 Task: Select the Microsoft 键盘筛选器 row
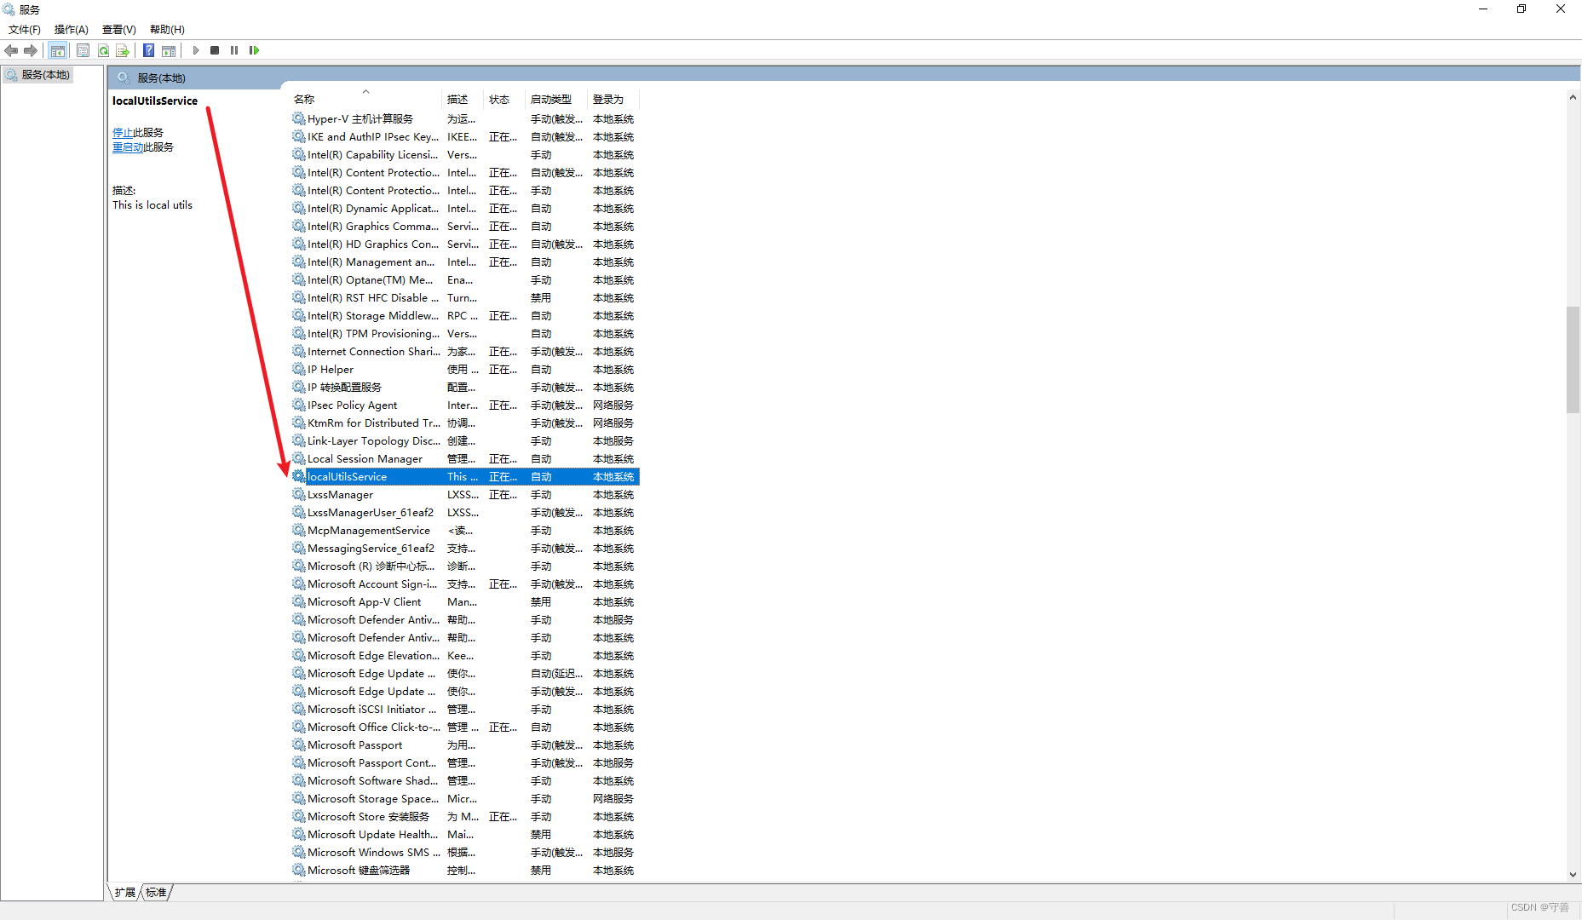pos(464,871)
